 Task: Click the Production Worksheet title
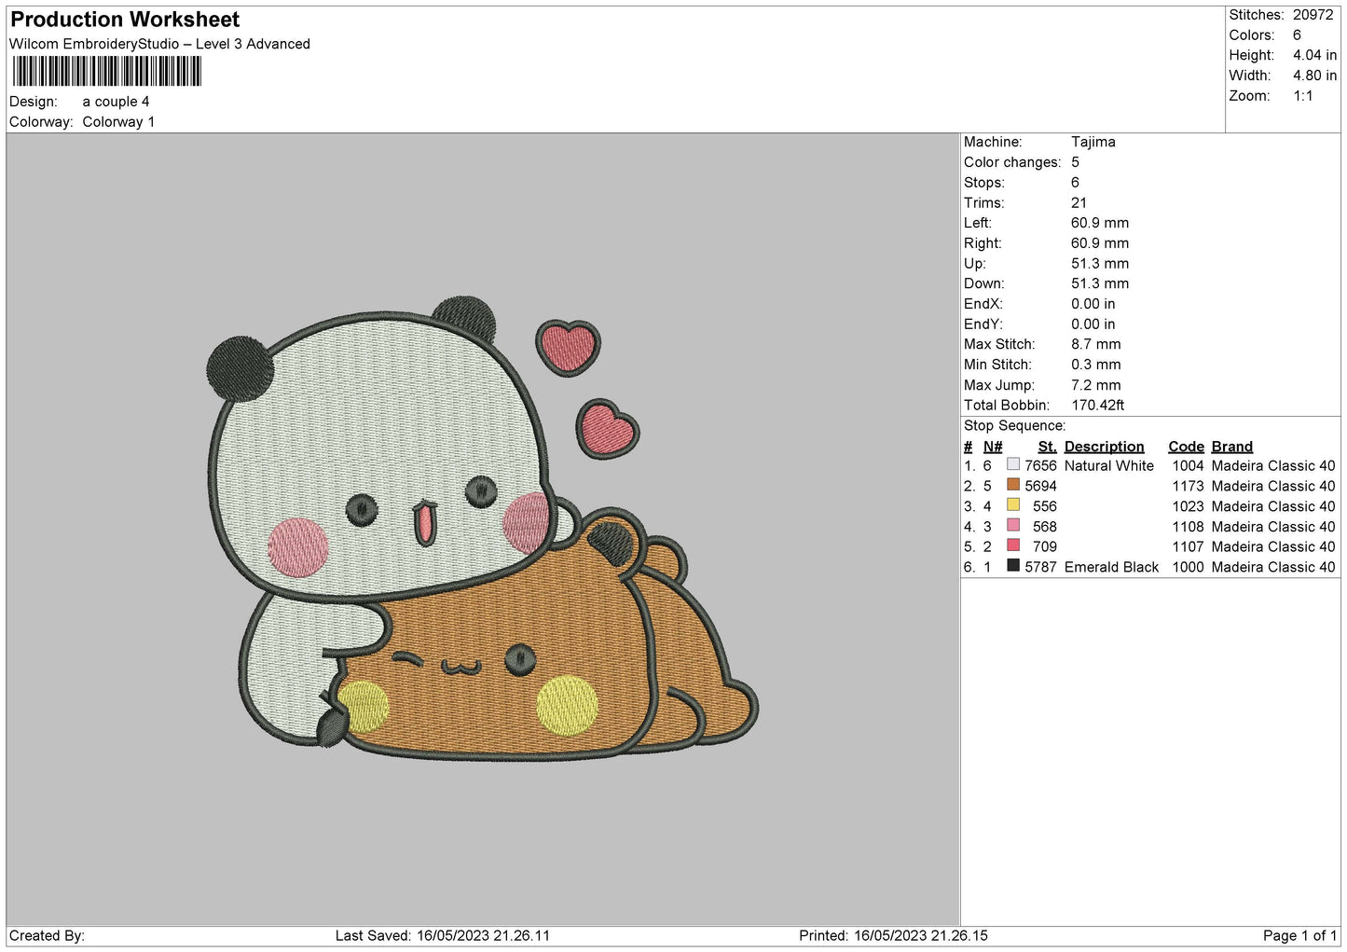(x=125, y=20)
